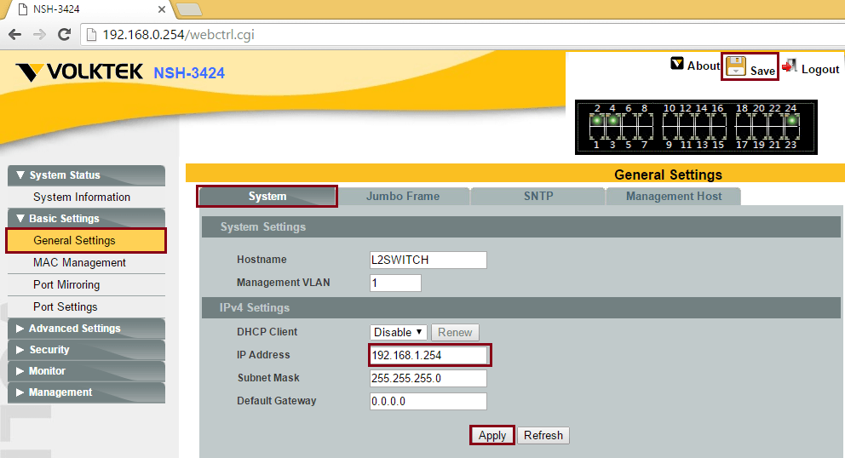Click the Volktek logo

tap(79, 72)
